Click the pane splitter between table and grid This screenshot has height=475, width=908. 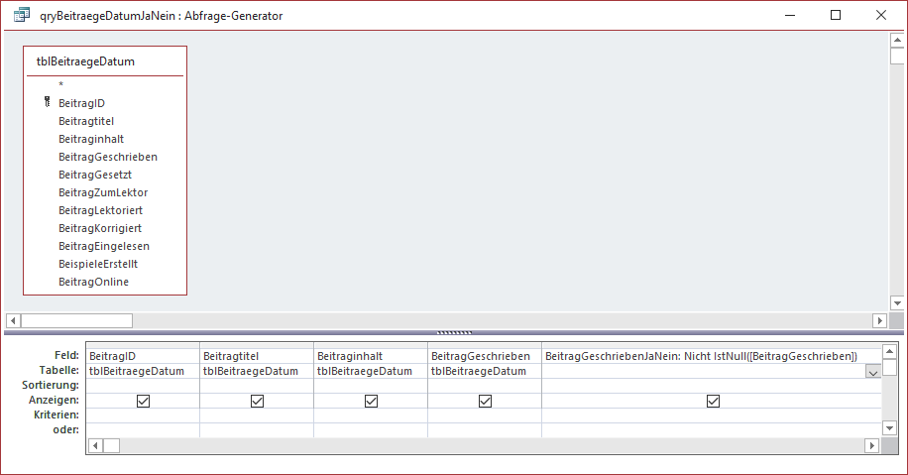pos(454,332)
